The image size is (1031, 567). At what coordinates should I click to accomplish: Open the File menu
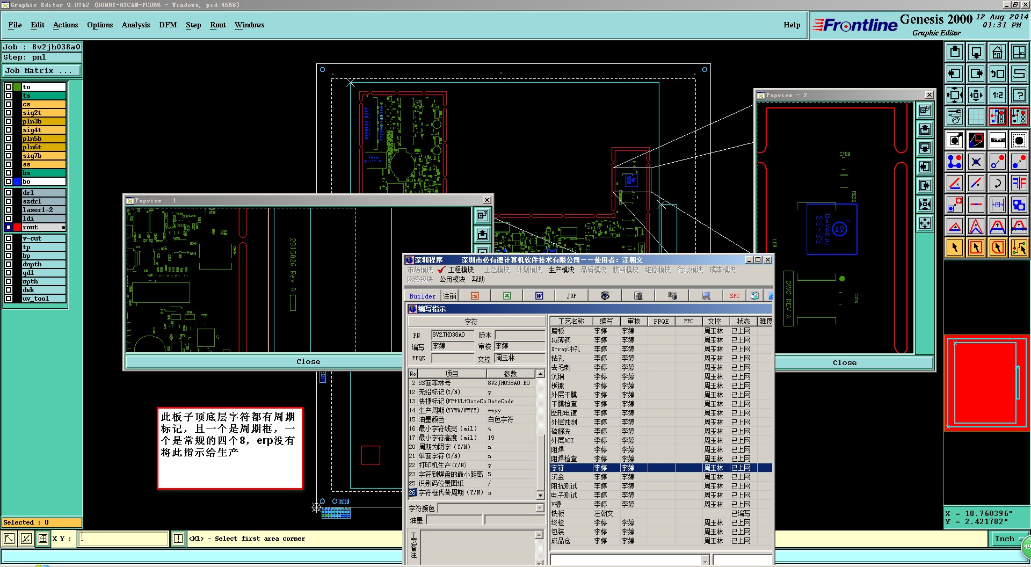(15, 25)
